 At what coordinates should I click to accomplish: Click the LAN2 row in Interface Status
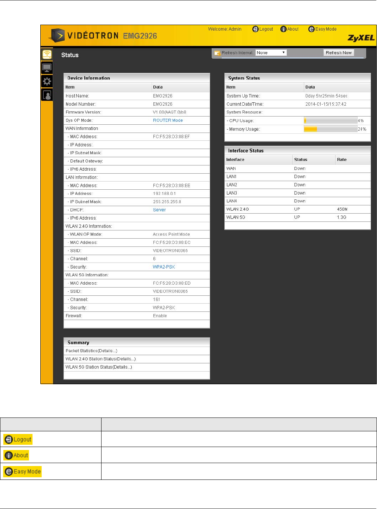click(x=297, y=185)
